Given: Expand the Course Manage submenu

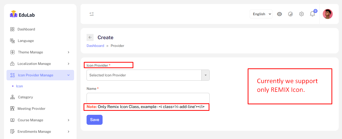Looking at the screenshot, I should click(69, 120).
